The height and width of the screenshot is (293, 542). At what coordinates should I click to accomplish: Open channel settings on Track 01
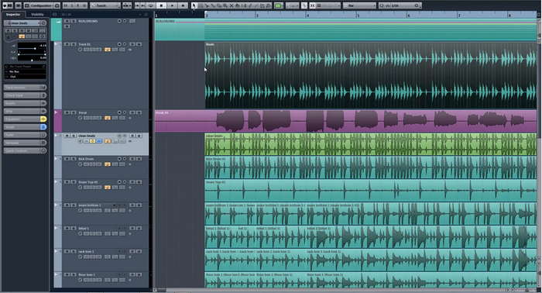[x=81, y=50]
